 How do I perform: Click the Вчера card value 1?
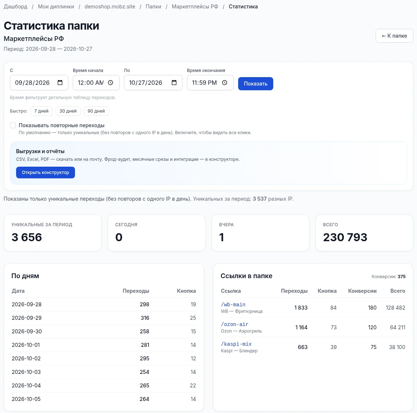(x=222, y=237)
